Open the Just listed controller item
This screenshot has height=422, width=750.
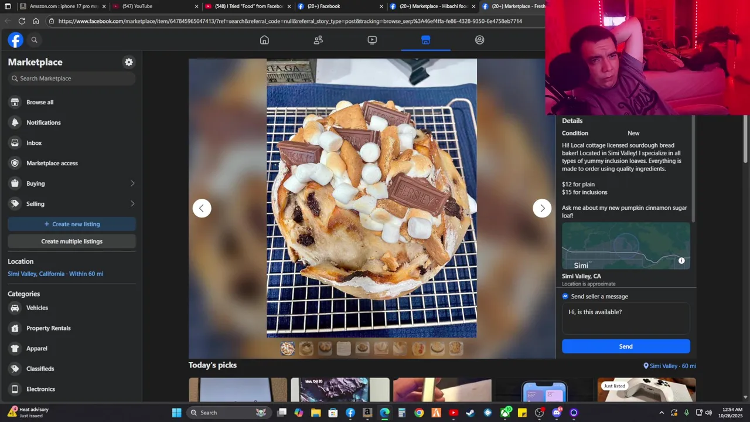646,390
